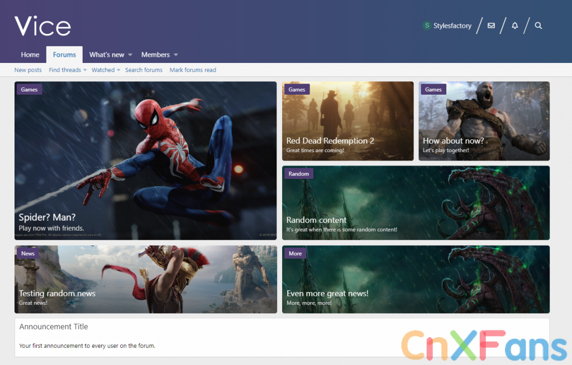Open the Testing random news title
This screenshot has height=365, width=572.
click(58, 293)
